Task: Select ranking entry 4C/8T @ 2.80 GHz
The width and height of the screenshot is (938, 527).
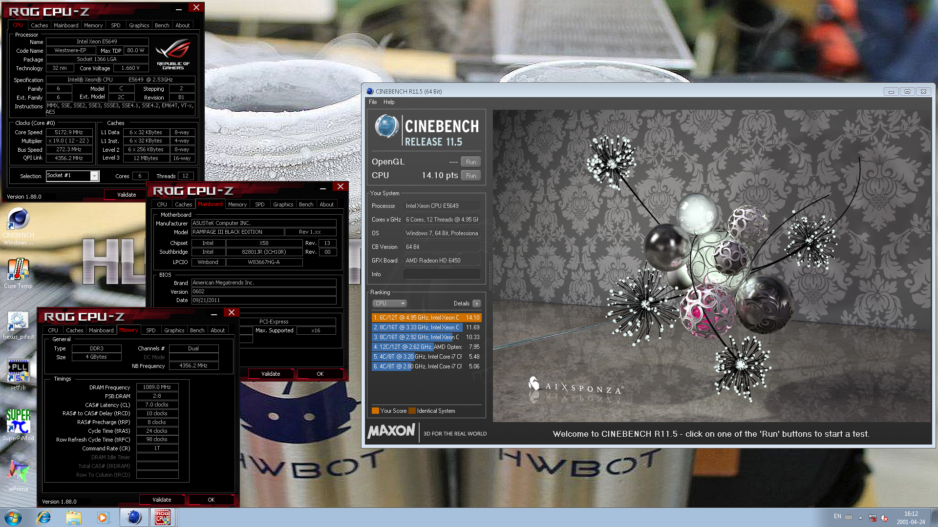Action: 426,366
